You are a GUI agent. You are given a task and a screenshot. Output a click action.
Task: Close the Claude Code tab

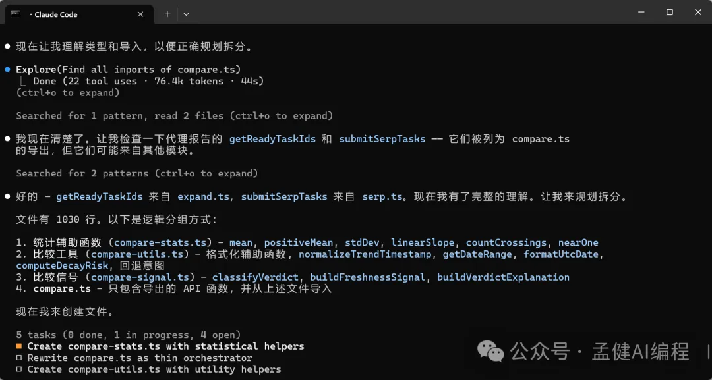[140, 14]
